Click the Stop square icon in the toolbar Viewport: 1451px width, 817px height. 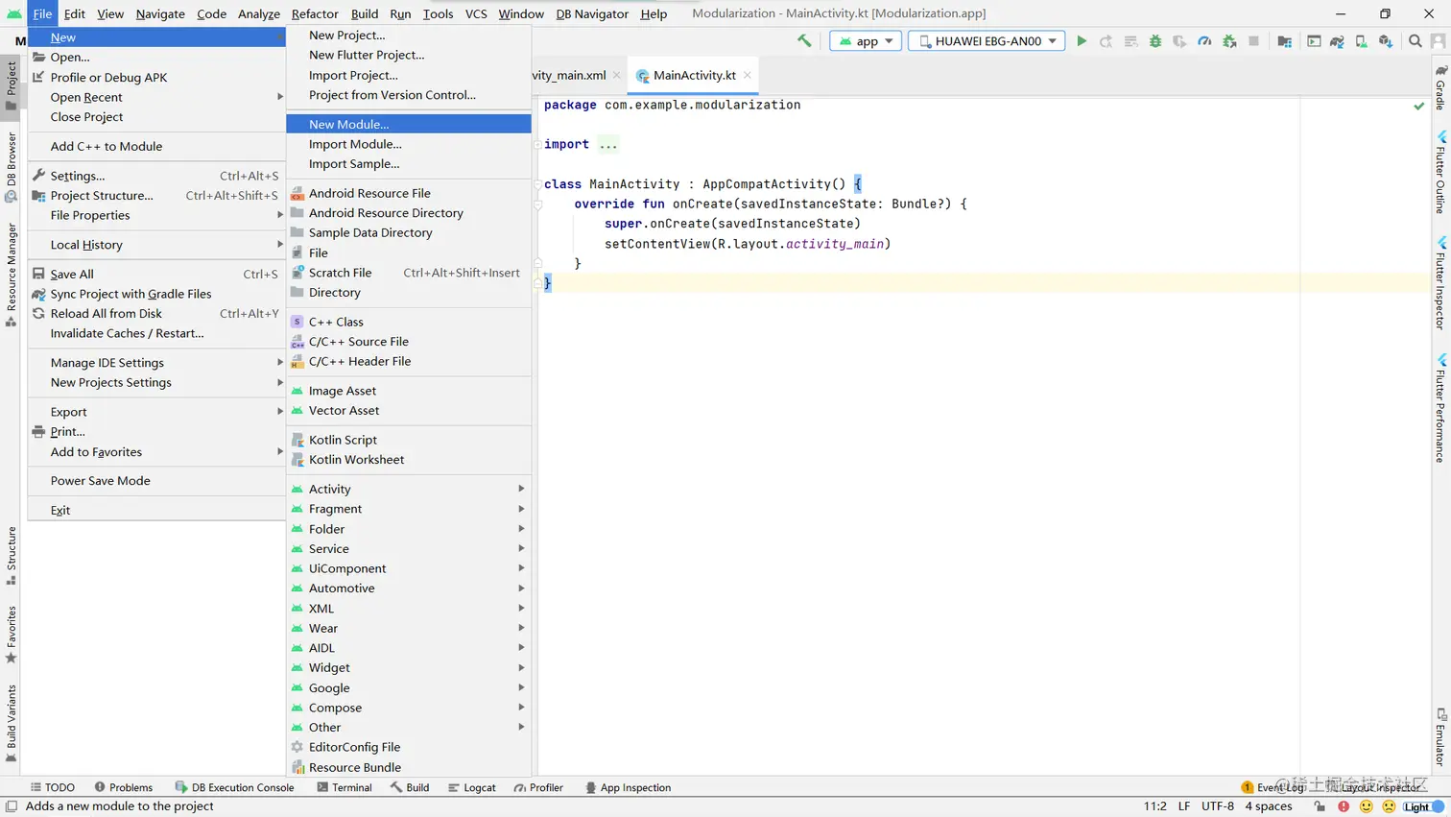1253,41
